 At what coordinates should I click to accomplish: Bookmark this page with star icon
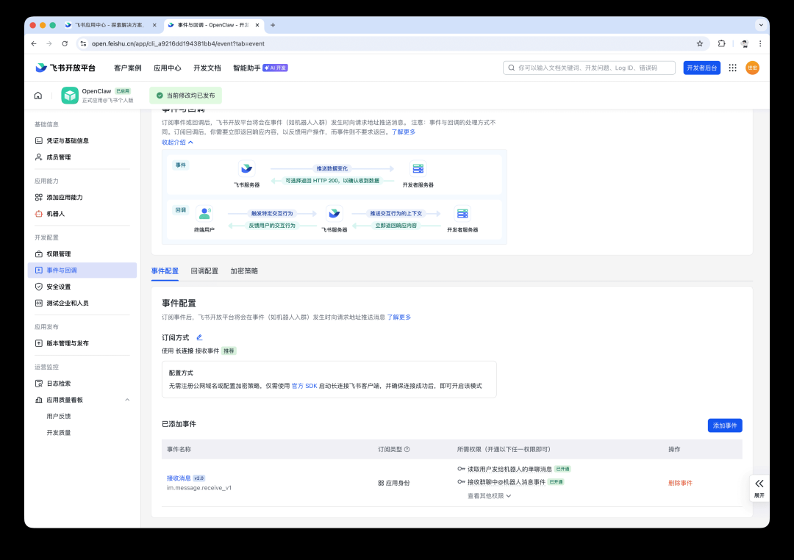(700, 43)
